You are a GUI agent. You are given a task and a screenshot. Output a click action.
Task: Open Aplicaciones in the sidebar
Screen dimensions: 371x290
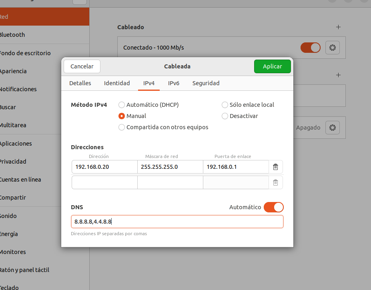click(31, 144)
